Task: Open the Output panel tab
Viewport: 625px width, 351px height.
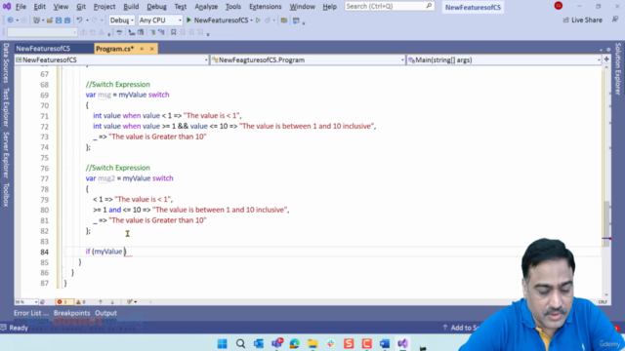Action: click(x=105, y=313)
